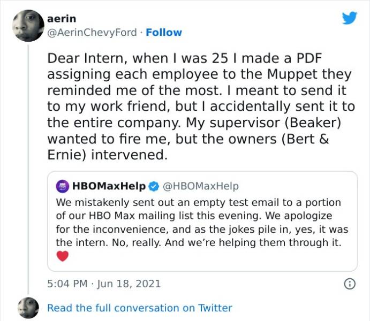This screenshot has width=370, height=321.
Task: Open the @AerinChevyFord handle
Action: [x=92, y=33]
